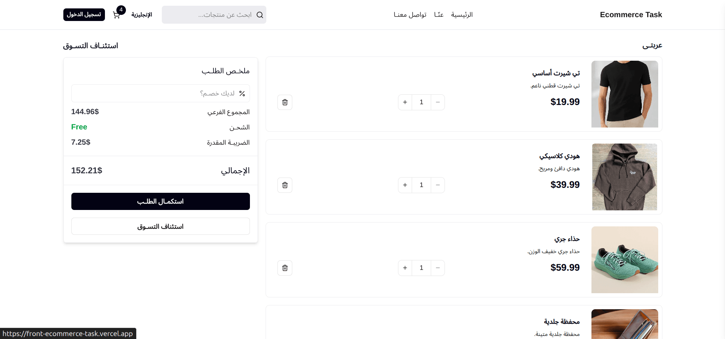Decrease t-shirt quantity with minus button
Image resolution: width=725 pixels, height=339 pixels.
[438, 102]
